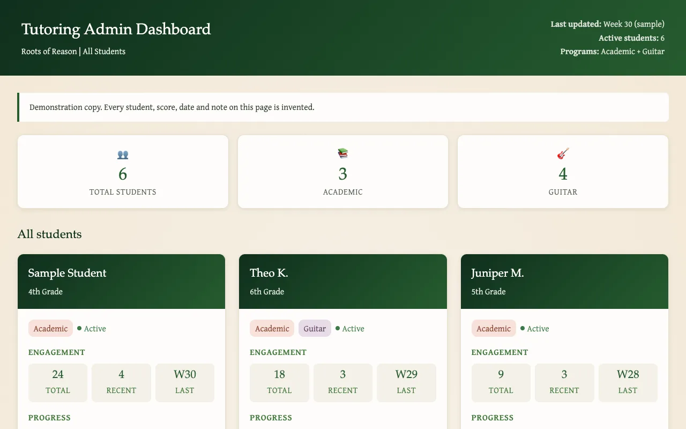This screenshot has width=686, height=429.
Task: Open the Sample Student card header
Action: click(121, 282)
